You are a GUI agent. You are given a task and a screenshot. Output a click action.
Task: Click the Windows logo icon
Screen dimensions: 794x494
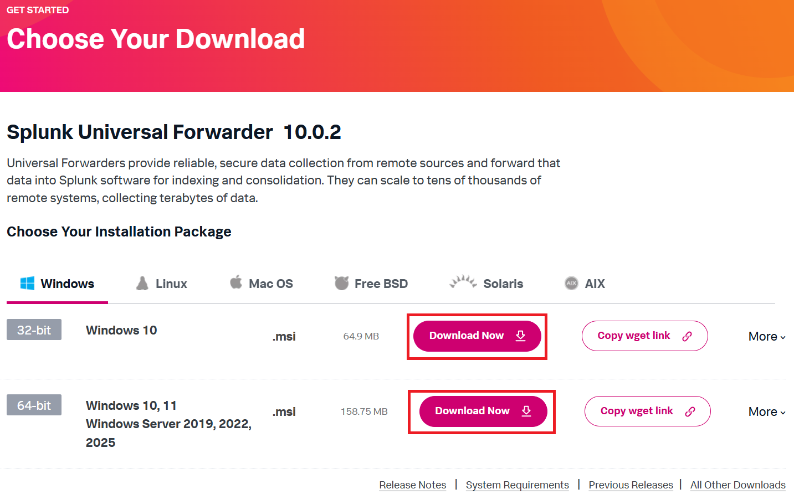(x=27, y=284)
